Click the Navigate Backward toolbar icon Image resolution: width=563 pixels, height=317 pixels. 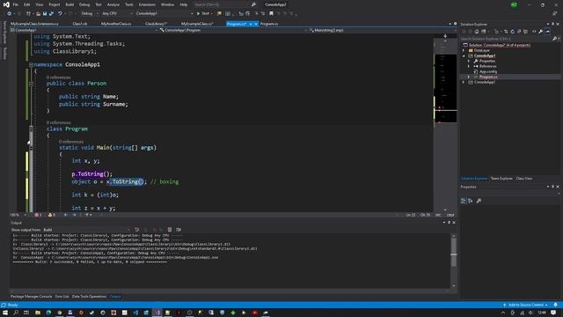point(10,13)
